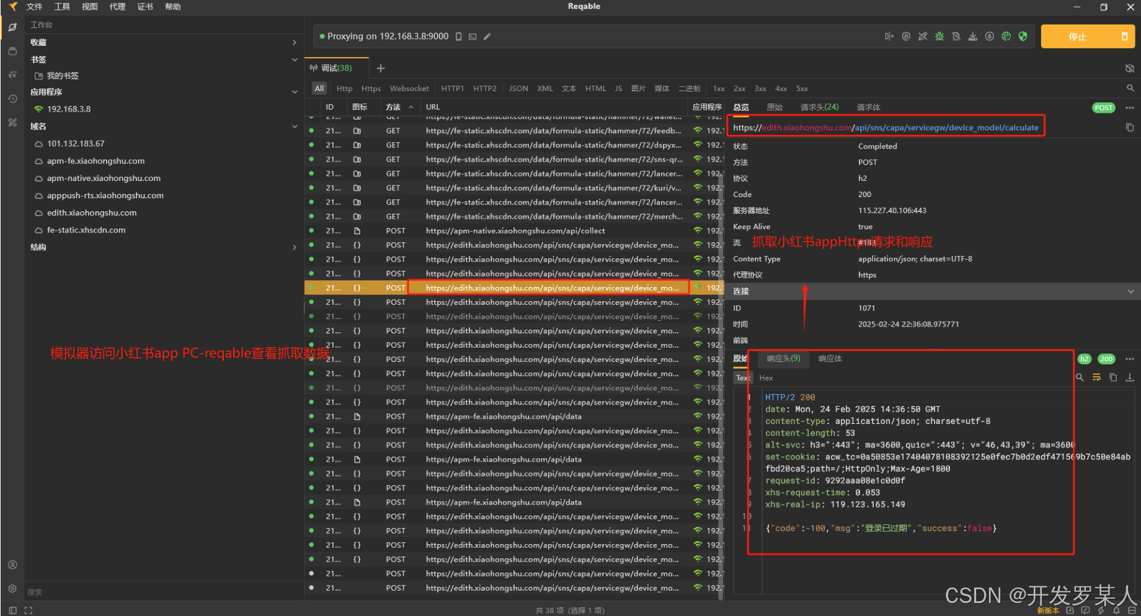Collapse the 域名 section
This screenshot has height=616, width=1141.
click(295, 126)
